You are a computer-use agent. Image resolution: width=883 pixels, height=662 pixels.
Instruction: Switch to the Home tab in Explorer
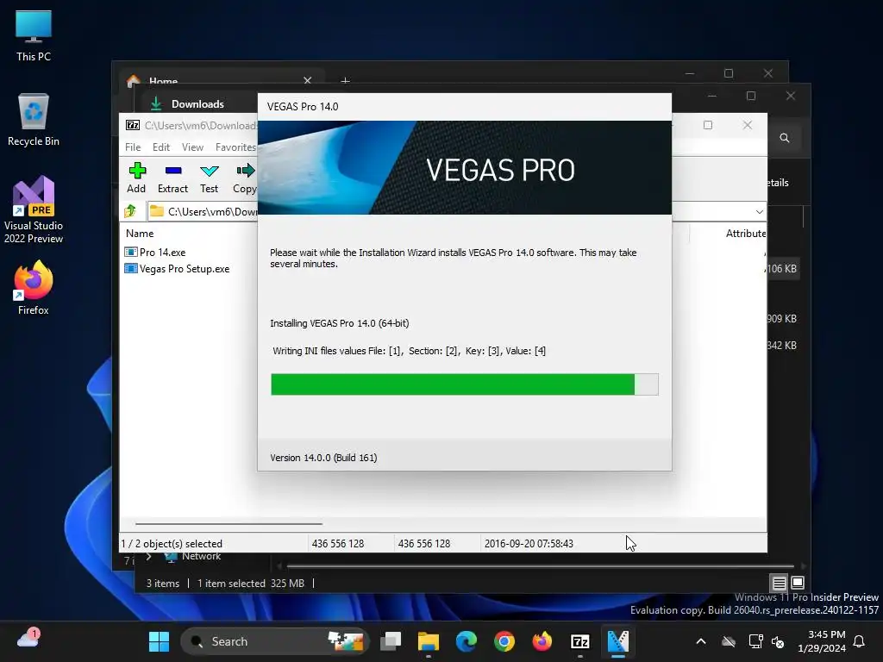coord(163,81)
